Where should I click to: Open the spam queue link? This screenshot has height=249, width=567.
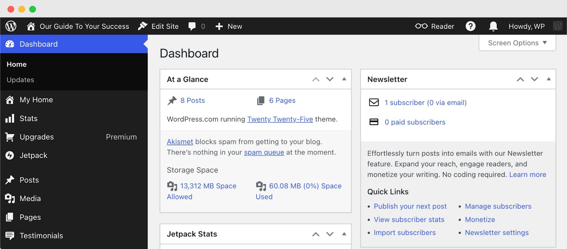tap(264, 152)
